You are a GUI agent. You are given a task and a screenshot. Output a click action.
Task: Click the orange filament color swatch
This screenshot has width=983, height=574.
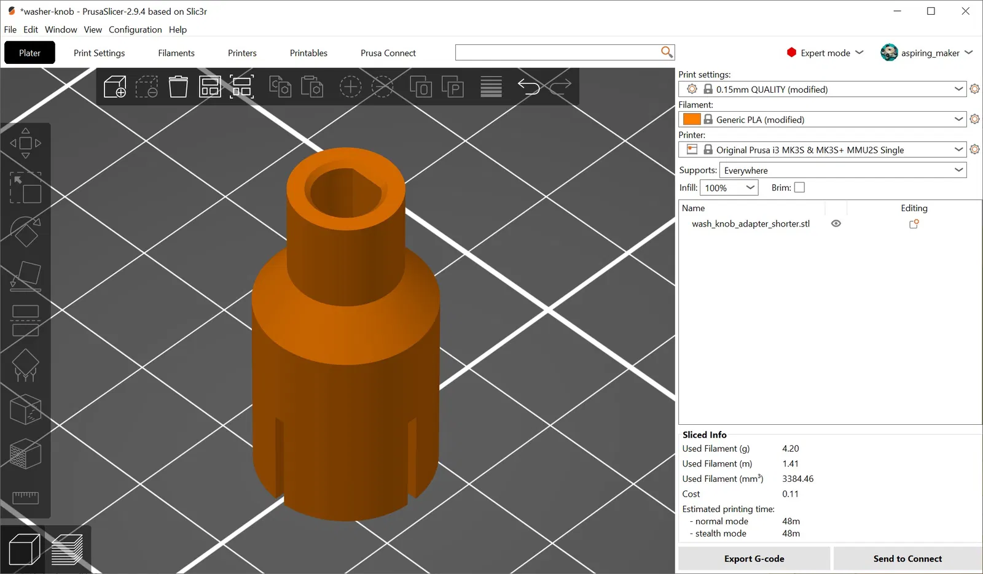(x=692, y=119)
